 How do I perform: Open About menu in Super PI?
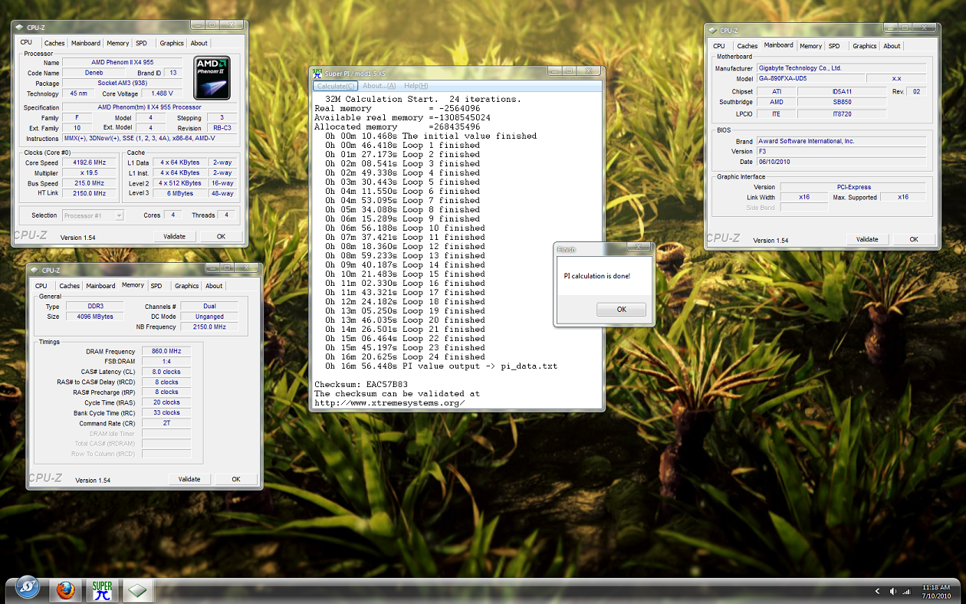[379, 86]
